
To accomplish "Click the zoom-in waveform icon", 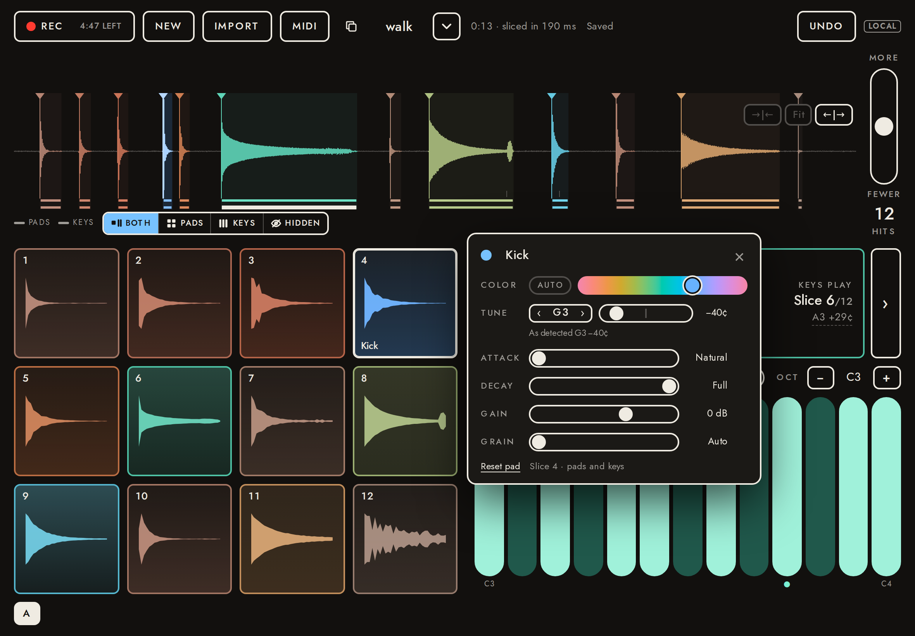I will click(x=762, y=115).
